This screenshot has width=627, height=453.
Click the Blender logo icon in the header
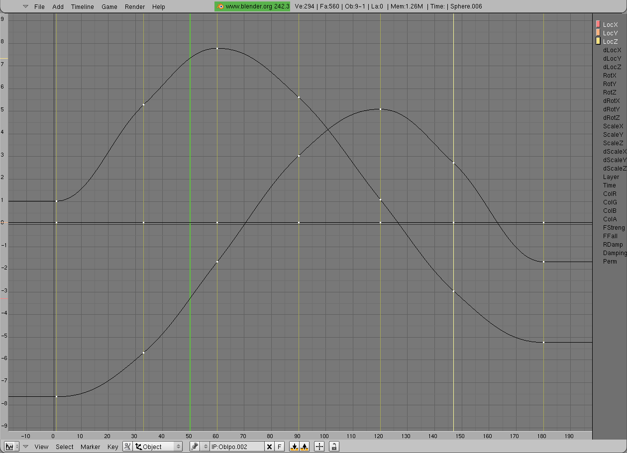tap(220, 6)
